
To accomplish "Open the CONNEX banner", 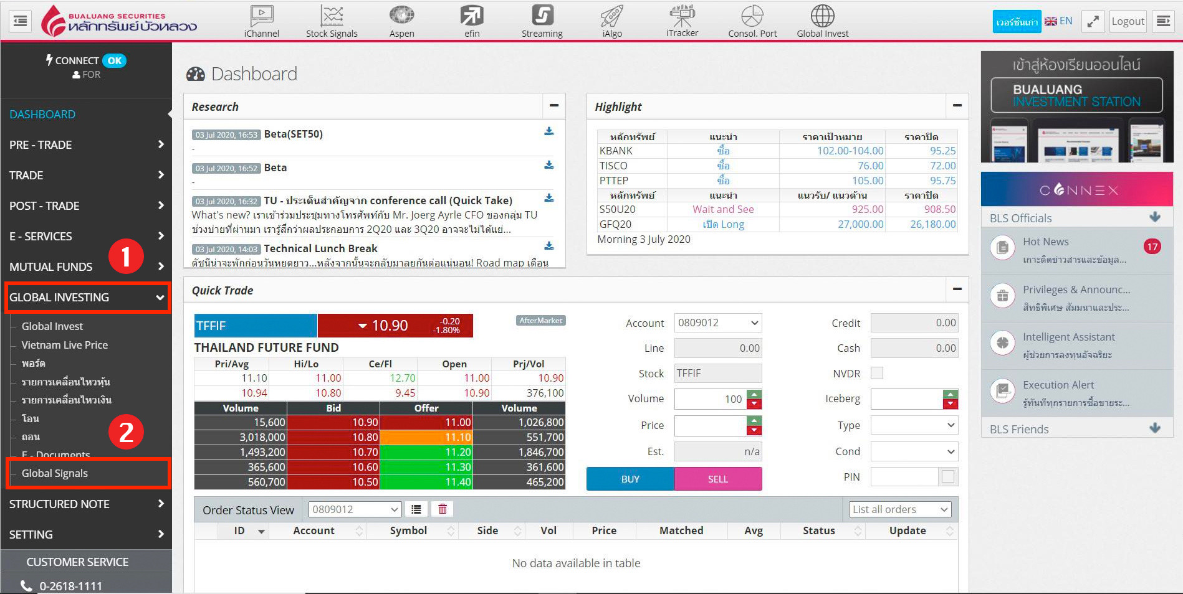I will [1077, 189].
